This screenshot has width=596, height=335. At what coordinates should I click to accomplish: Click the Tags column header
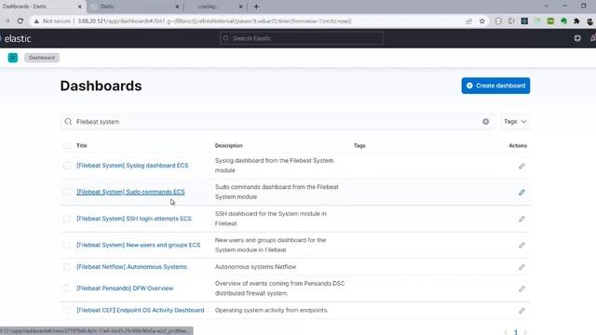coord(359,145)
